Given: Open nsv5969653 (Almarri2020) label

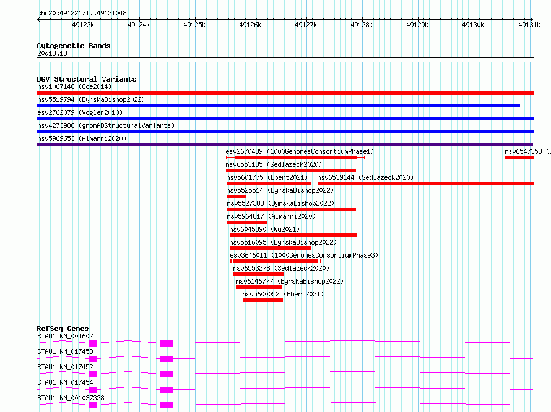Looking at the screenshot, I should pos(82,138).
